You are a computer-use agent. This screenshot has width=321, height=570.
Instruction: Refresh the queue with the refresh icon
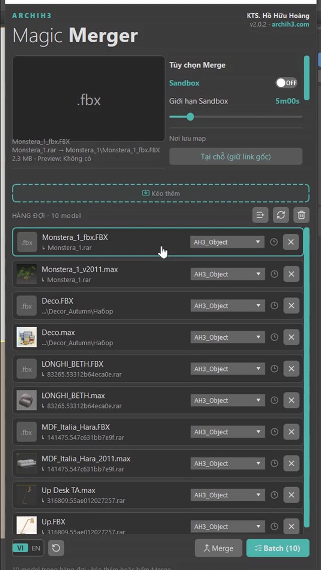point(281,215)
